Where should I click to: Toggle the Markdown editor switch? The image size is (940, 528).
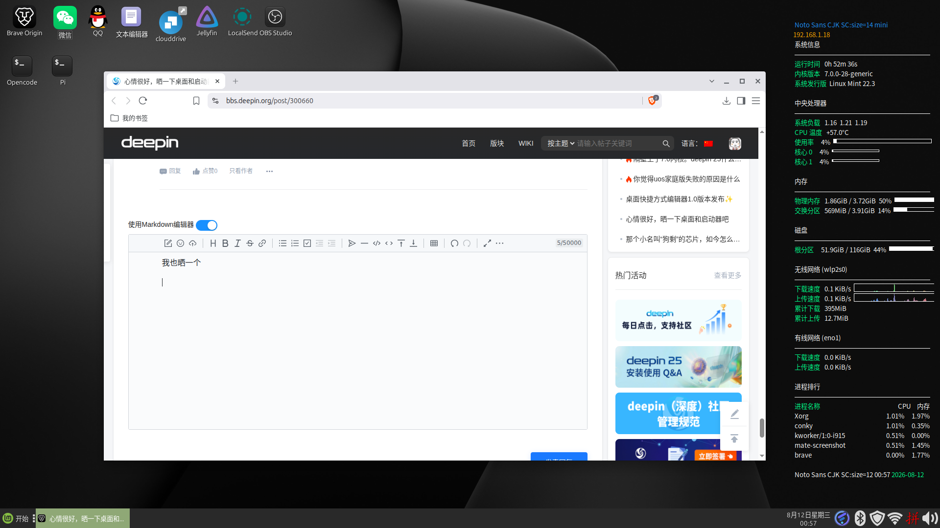[x=207, y=225]
